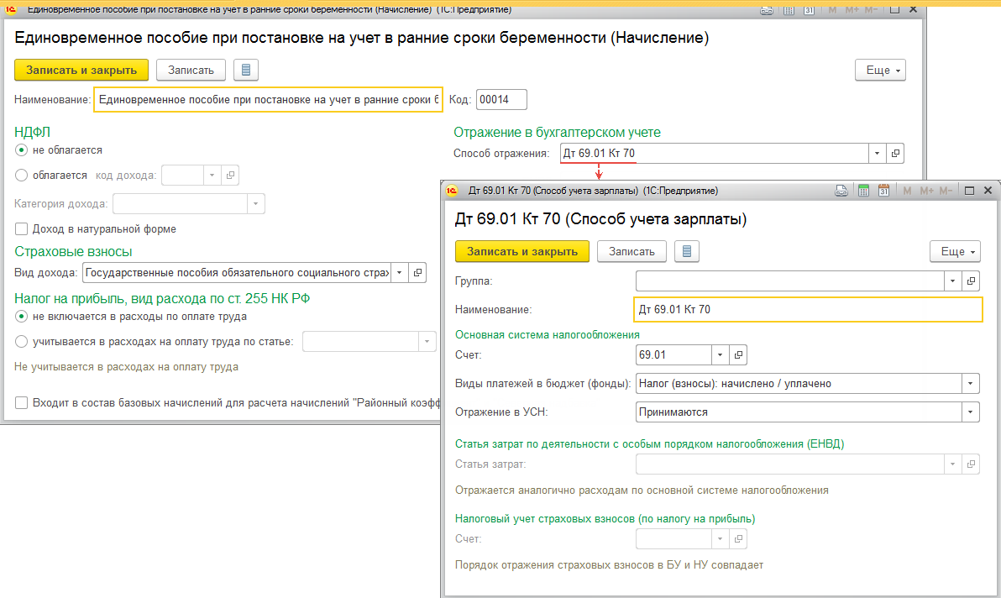Viewport: 1001px width, 598px height.
Task: Open the selected Способ отражения item
Action: 896,153
